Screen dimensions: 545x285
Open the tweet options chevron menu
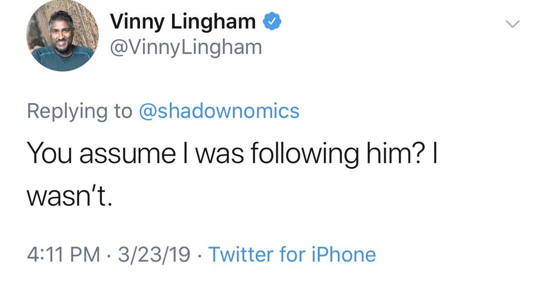tap(512, 25)
